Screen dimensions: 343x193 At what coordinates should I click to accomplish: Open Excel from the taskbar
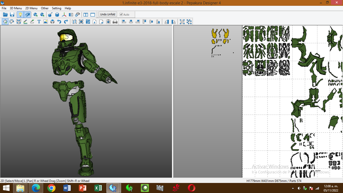pos(98,188)
